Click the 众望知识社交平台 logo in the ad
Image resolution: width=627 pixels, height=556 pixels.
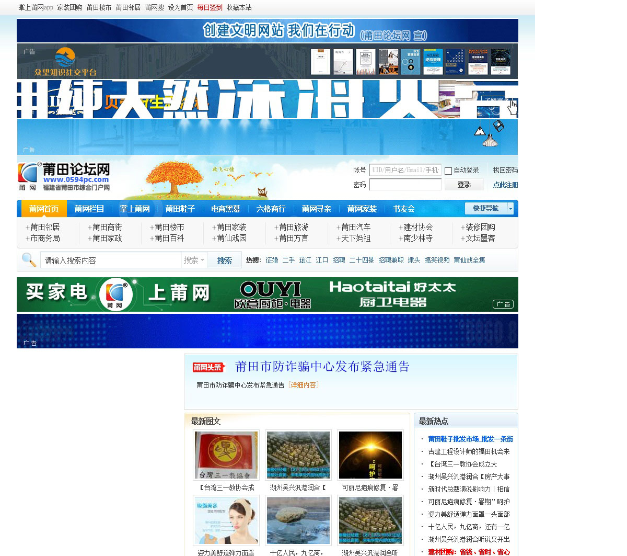(x=65, y=62)
